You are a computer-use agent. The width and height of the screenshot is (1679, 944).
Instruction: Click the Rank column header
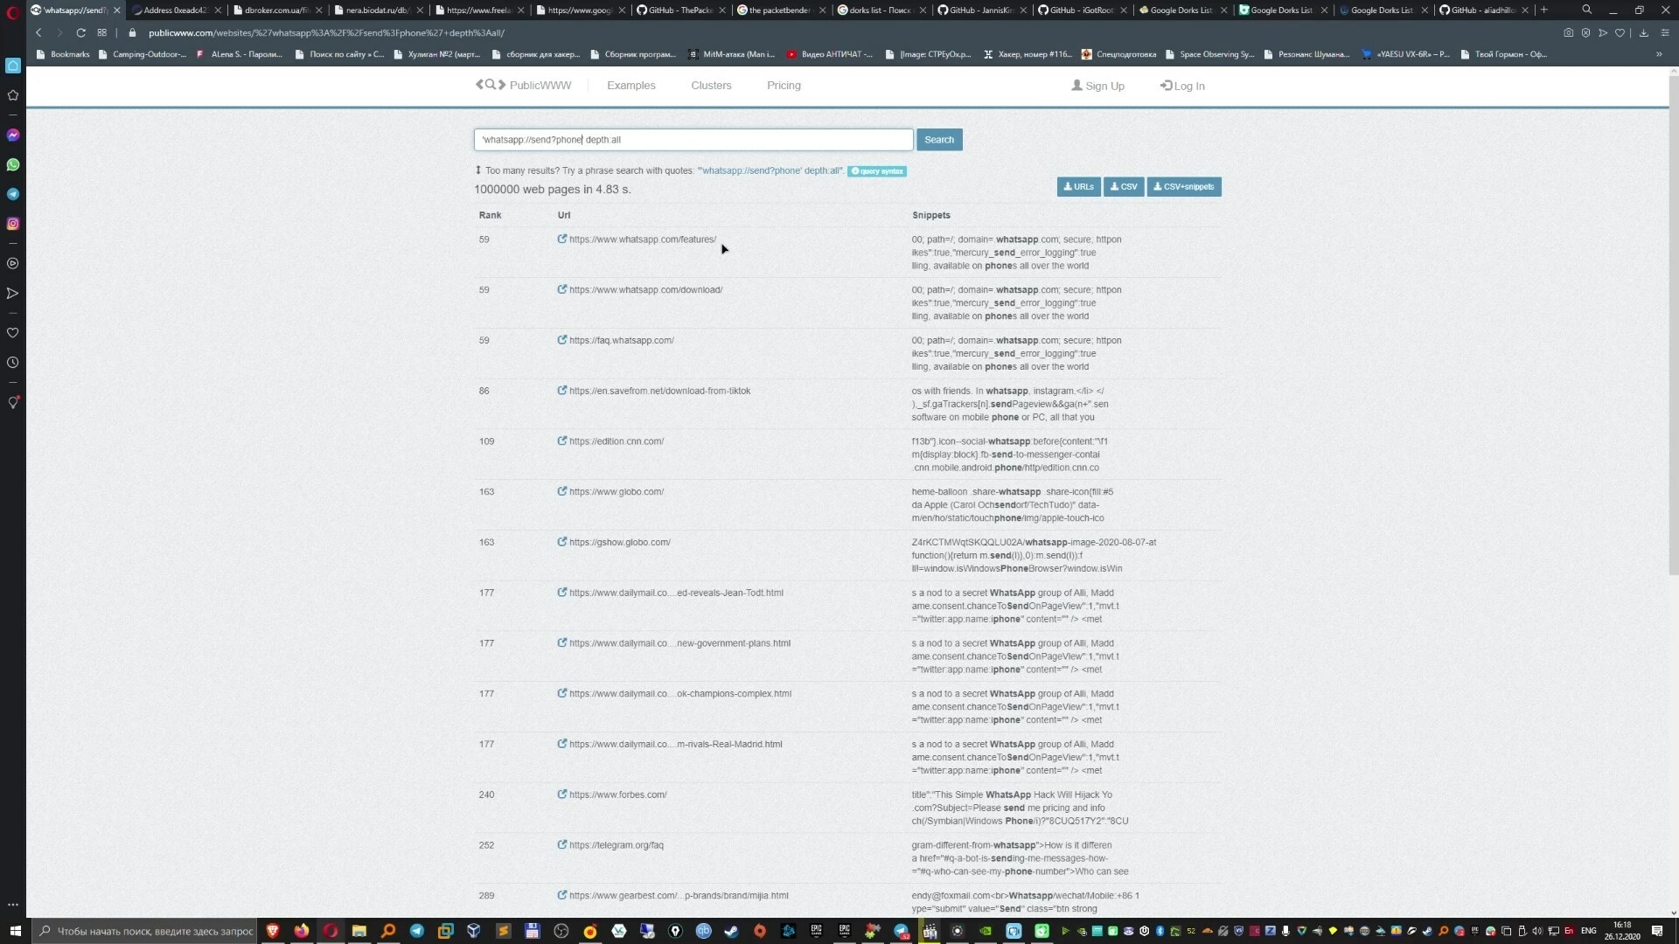[x=490, y=215]
